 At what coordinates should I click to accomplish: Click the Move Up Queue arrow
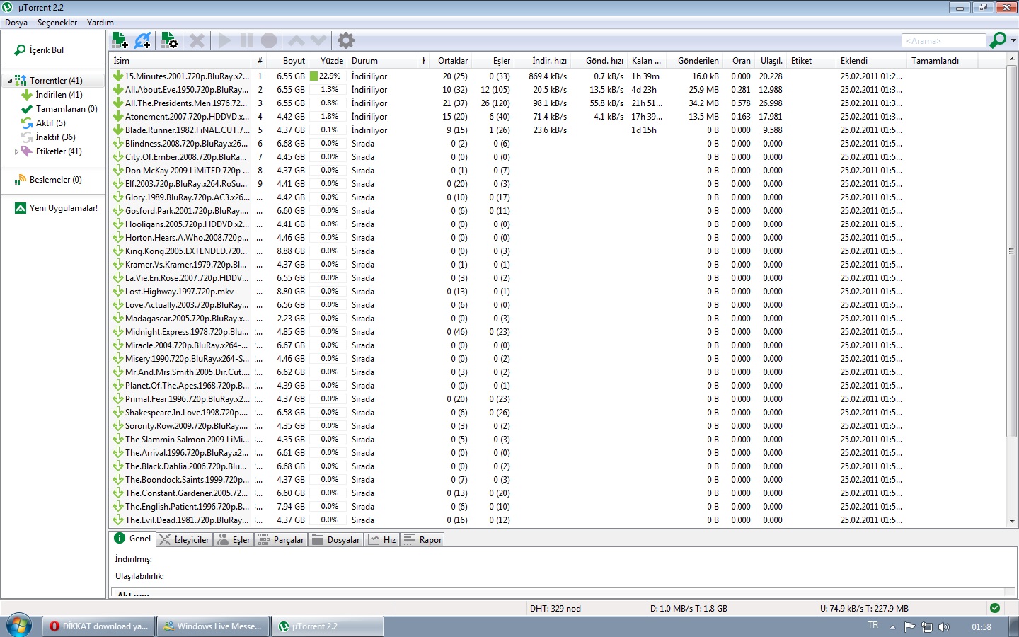[x=297, y=40]
